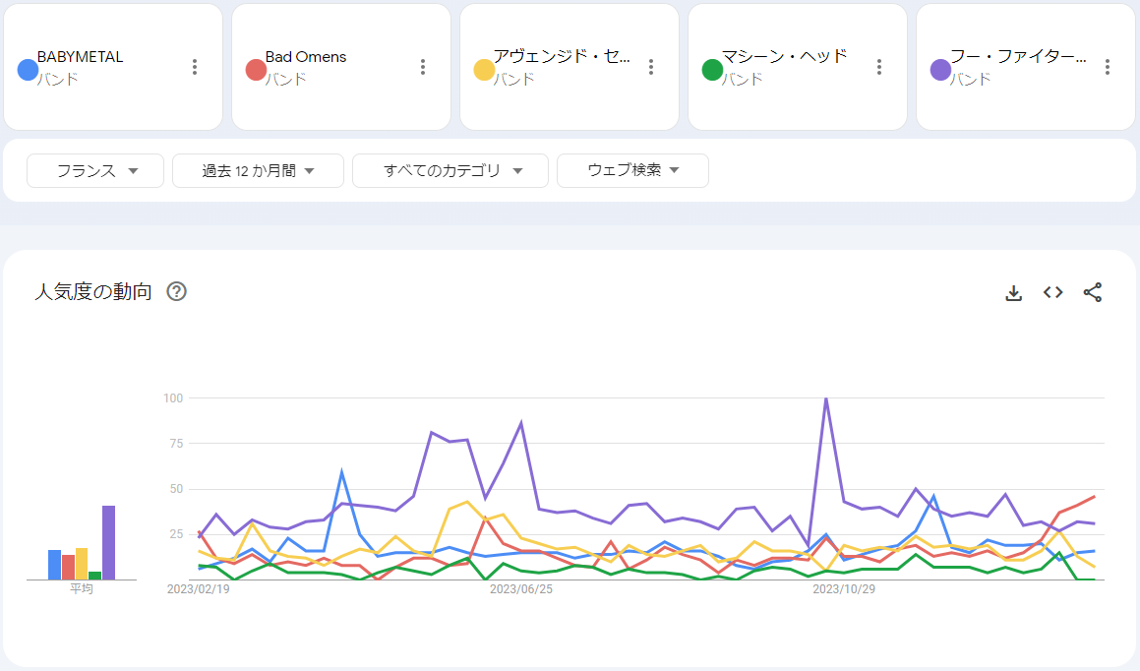The width and height of the screenshot is (1140, 671).
Task: Open the Bad Omens card's three-dot menu
Action: click(422, 68)
